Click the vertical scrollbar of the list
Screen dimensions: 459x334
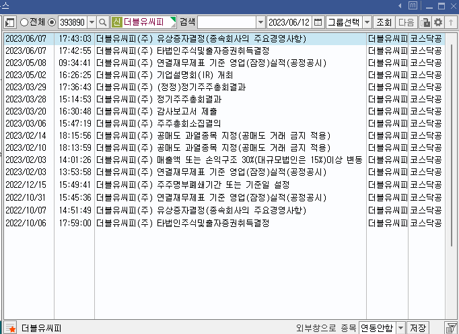click(452, 145)
